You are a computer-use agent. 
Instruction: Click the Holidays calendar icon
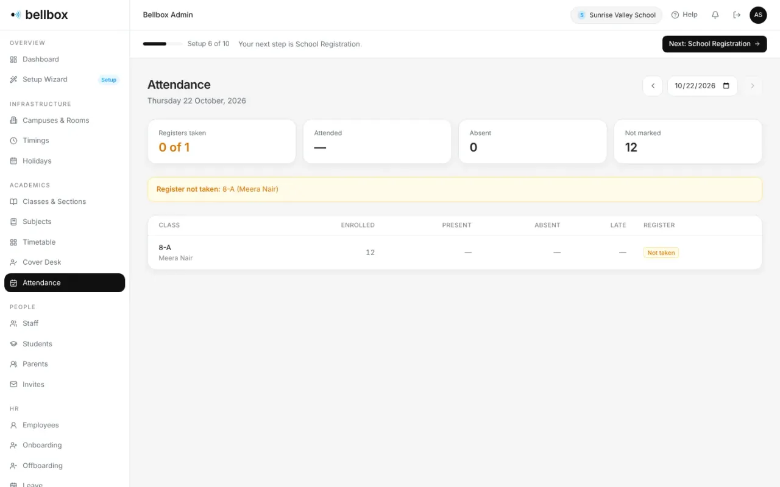pos(13,161)
